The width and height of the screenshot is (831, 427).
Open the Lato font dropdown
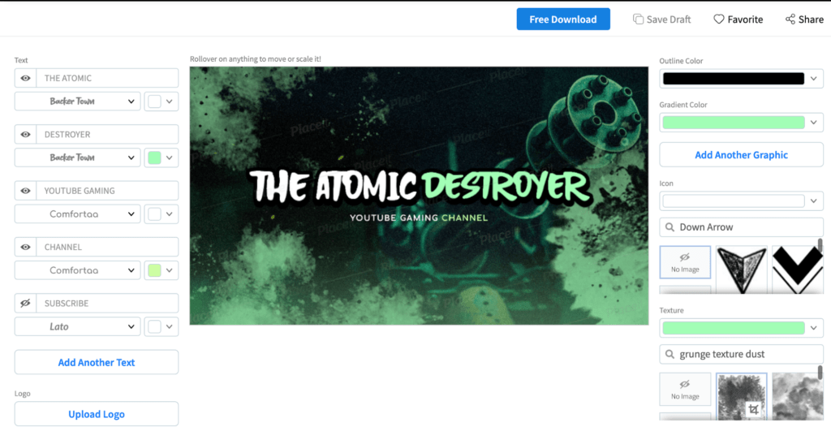tap(77, 326)
